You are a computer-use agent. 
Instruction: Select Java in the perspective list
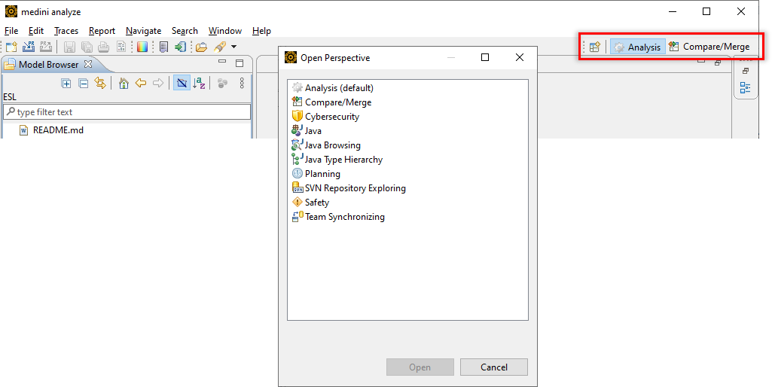click(x=307, y=130)
